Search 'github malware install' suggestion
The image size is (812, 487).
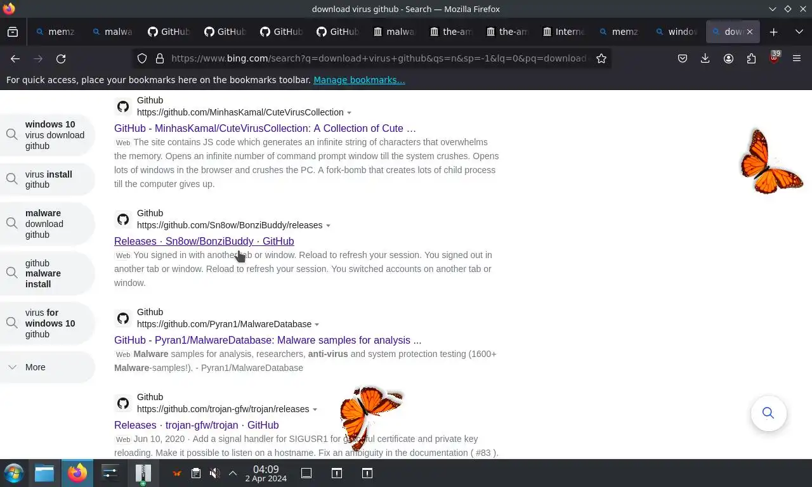tap(48, 273)
